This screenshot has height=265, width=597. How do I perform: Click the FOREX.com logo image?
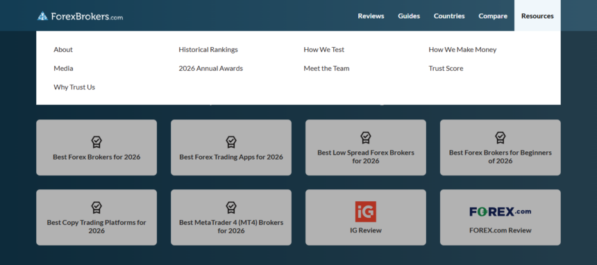tap(501, 212)
